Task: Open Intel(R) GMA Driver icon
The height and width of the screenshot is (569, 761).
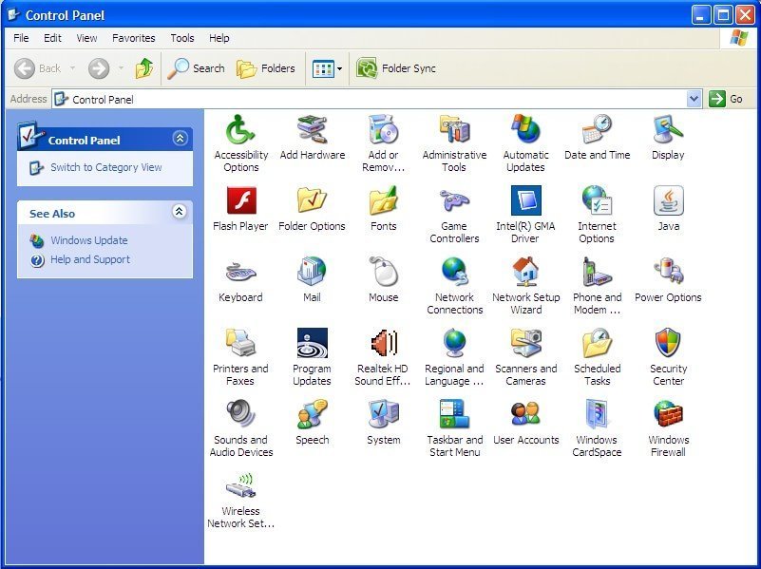Action: pos(525,201)
